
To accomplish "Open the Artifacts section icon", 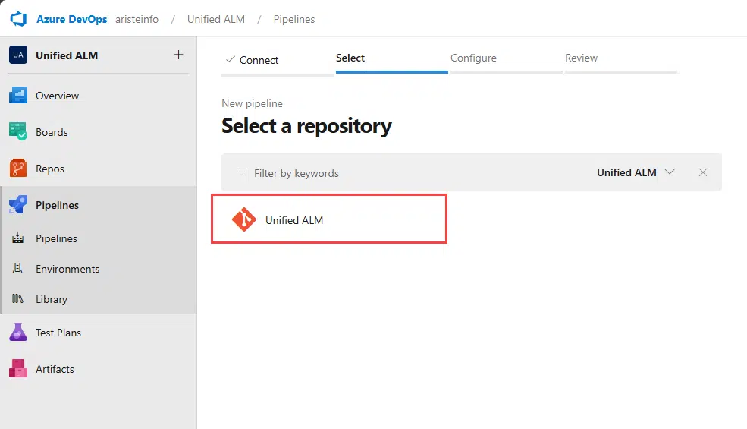I will [18, 369].
